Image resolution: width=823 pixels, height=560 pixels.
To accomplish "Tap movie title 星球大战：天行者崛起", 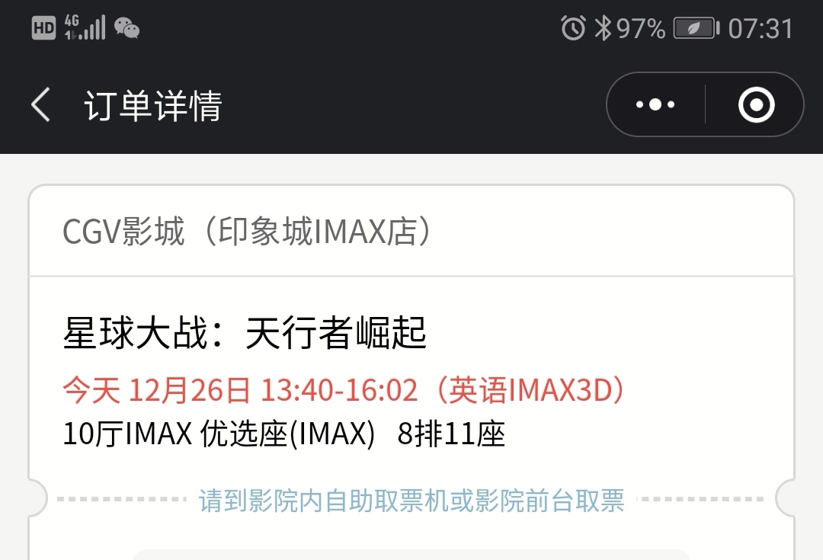I will click(245, 333).
